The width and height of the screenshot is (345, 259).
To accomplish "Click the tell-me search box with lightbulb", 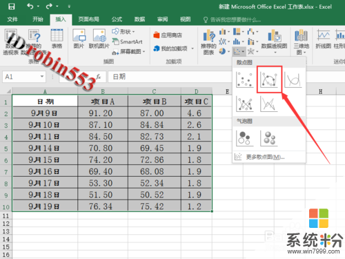I will pyautogui.click(x=233, y=20).
